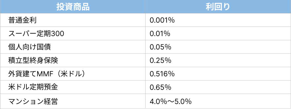Click the マンション経営 cell
Image resolution: width=291 pixels, height=109 pixels.
73,101
